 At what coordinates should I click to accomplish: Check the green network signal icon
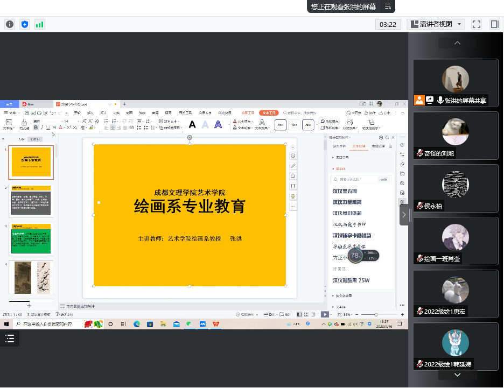pos(39,24)
